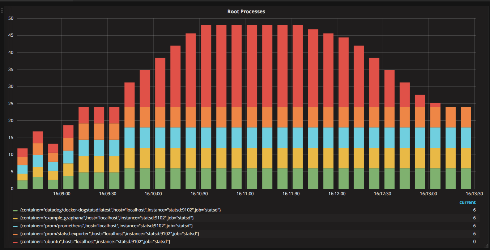This screenshot has width=490, height=250.
Task: Show only prom/prometheus series via legend label
Action: click(106, 226)
